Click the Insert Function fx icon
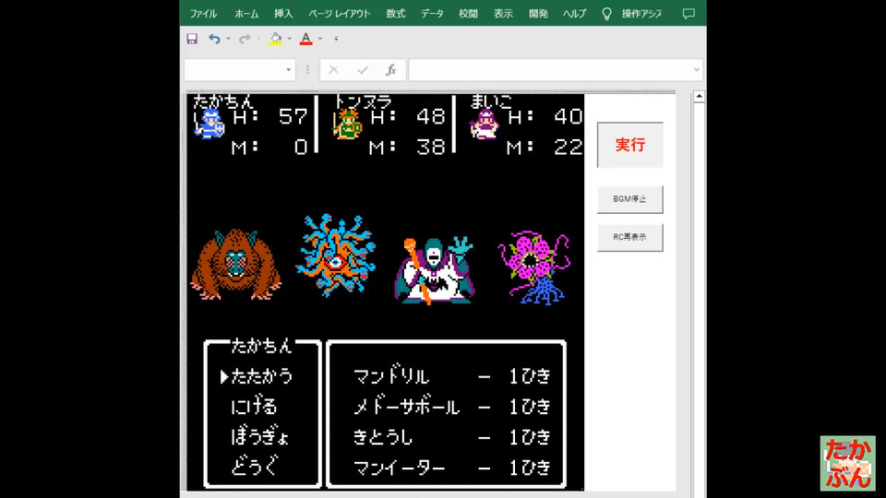 pyautogui.click(x=391, y=70)
